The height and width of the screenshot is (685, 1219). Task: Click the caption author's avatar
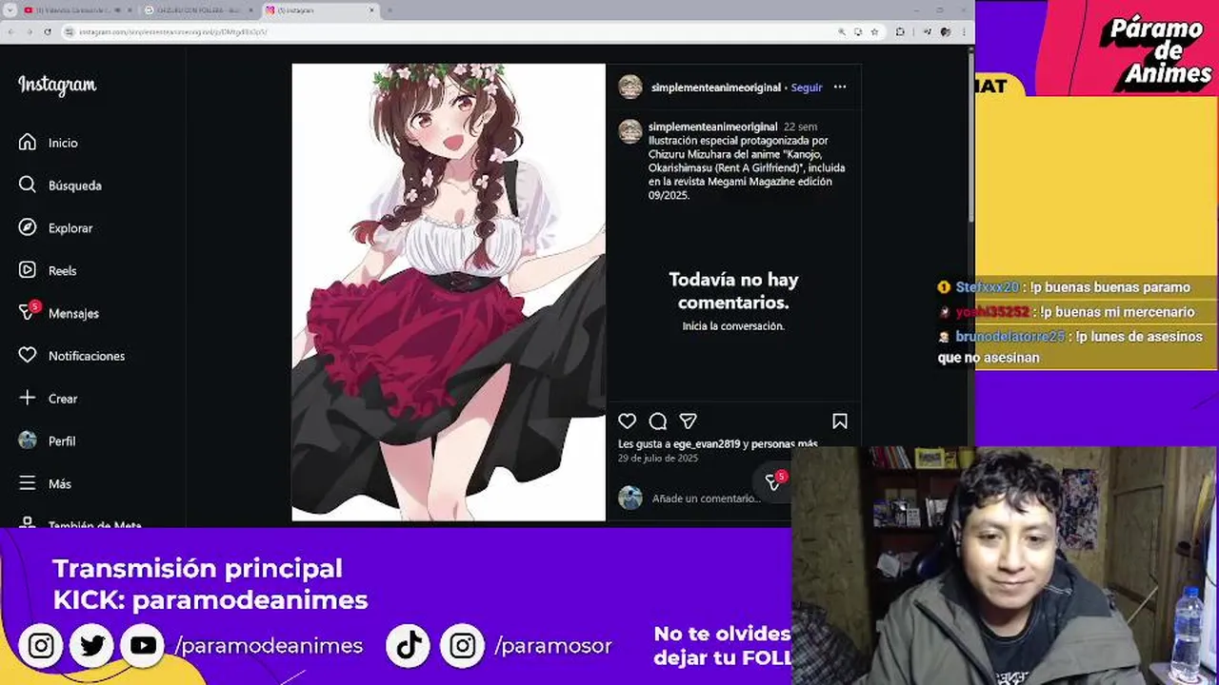(630, 131)
